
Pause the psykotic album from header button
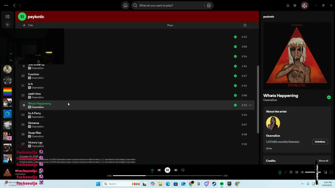[x=22, y=17]
